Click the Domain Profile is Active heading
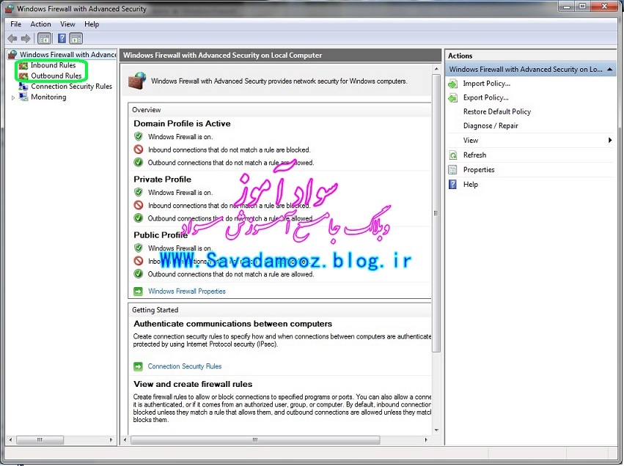The width and height of the screenshot is (624, 466). click(x=182, y=124)
